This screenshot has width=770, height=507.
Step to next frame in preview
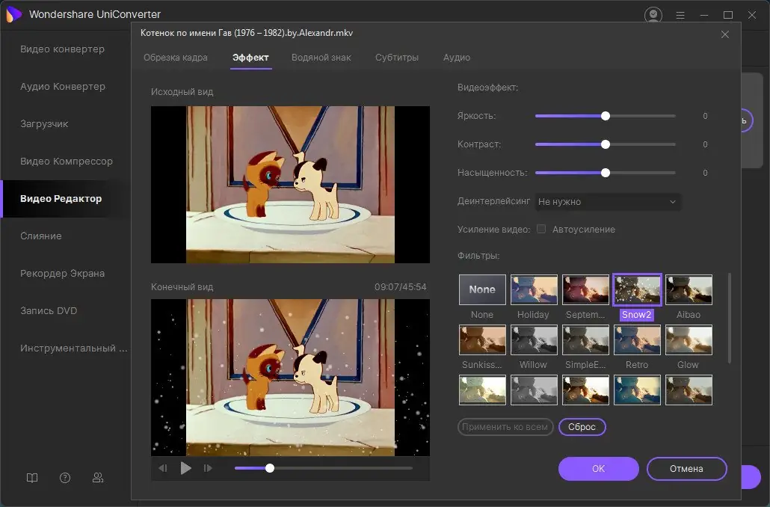[x=209, y=468]
